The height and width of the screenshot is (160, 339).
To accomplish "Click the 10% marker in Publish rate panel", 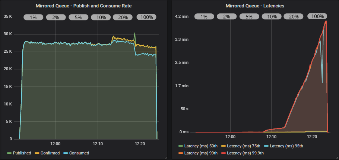I will pos(101,17).
